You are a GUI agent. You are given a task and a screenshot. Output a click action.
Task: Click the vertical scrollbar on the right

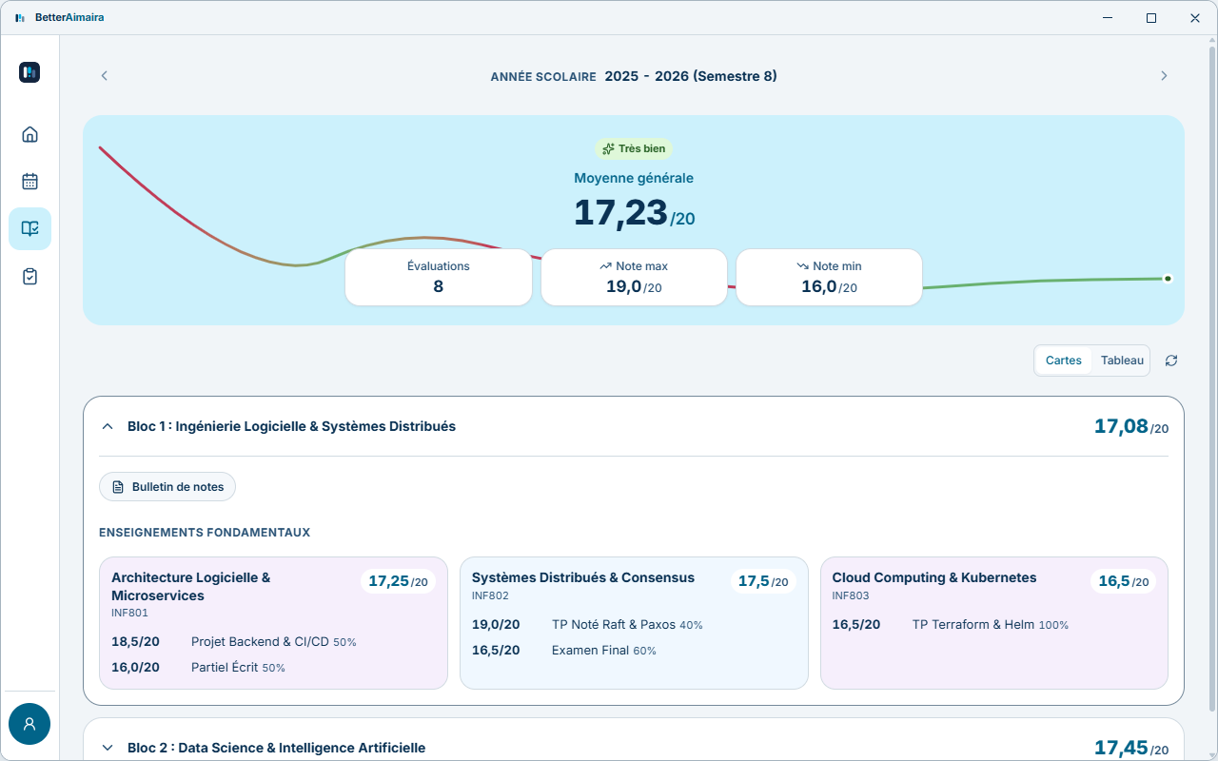(1211, 380)
